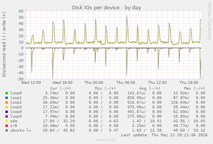Viewport: 213px width, 144px height.
Task: Click the 'Cur (-/+)' column header
Action: 61,88
